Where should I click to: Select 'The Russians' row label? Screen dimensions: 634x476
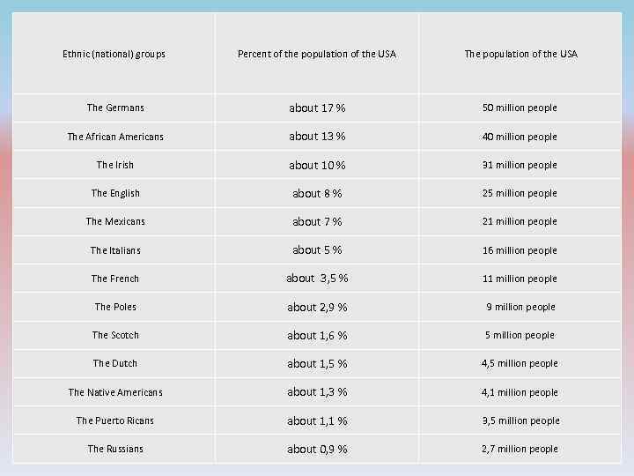click(115, 450)
